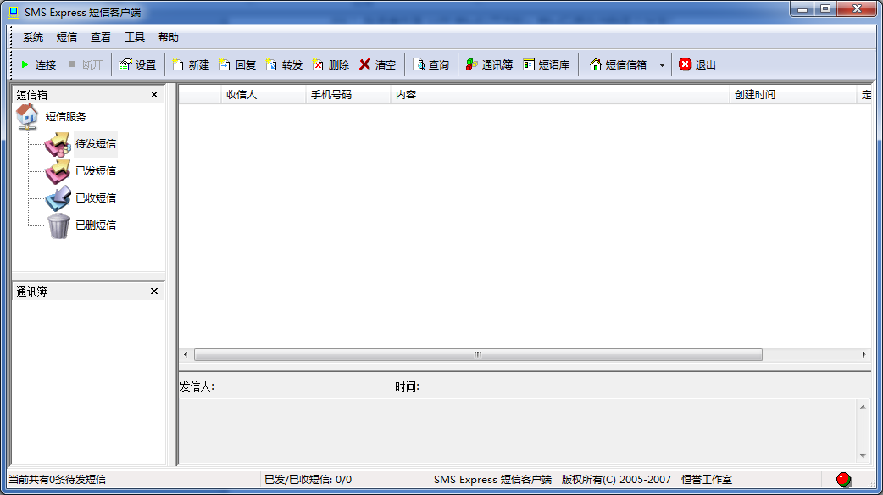Open the 查看 menu
The height and width of the screenshot is (495, 883).
(x=101, y=37)
